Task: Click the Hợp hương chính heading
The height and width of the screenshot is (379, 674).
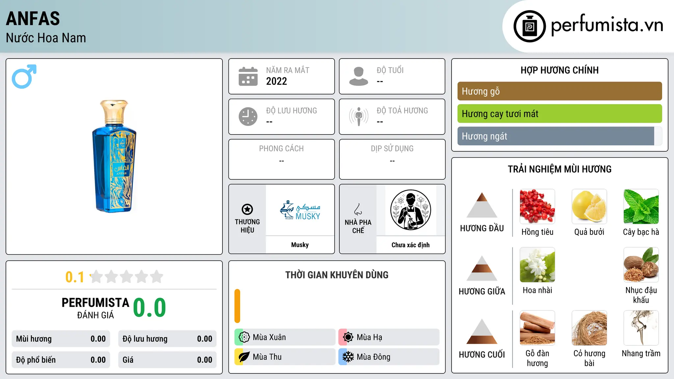Action: pos(559,70)
